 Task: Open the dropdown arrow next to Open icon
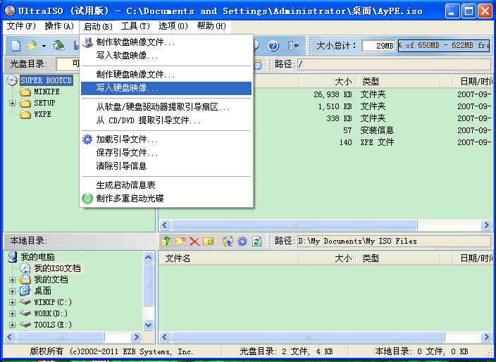tap(44, 46)
